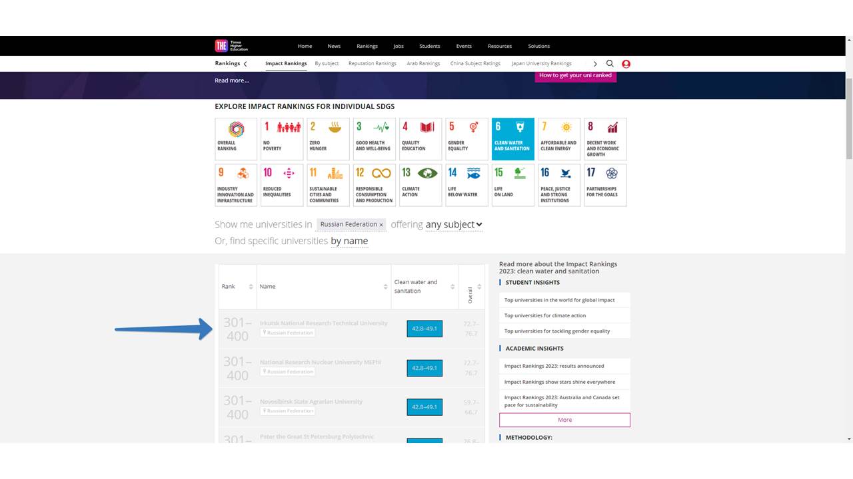
Task: Click Irkutsk row 42.8–49.1 score bar
Action: coord(425,329)
